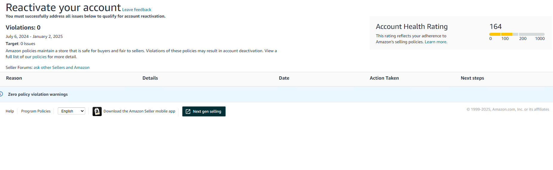This screenshot has height=170, width=553.
Task: Click the Account Health Rating title
Action: (412, 27)
